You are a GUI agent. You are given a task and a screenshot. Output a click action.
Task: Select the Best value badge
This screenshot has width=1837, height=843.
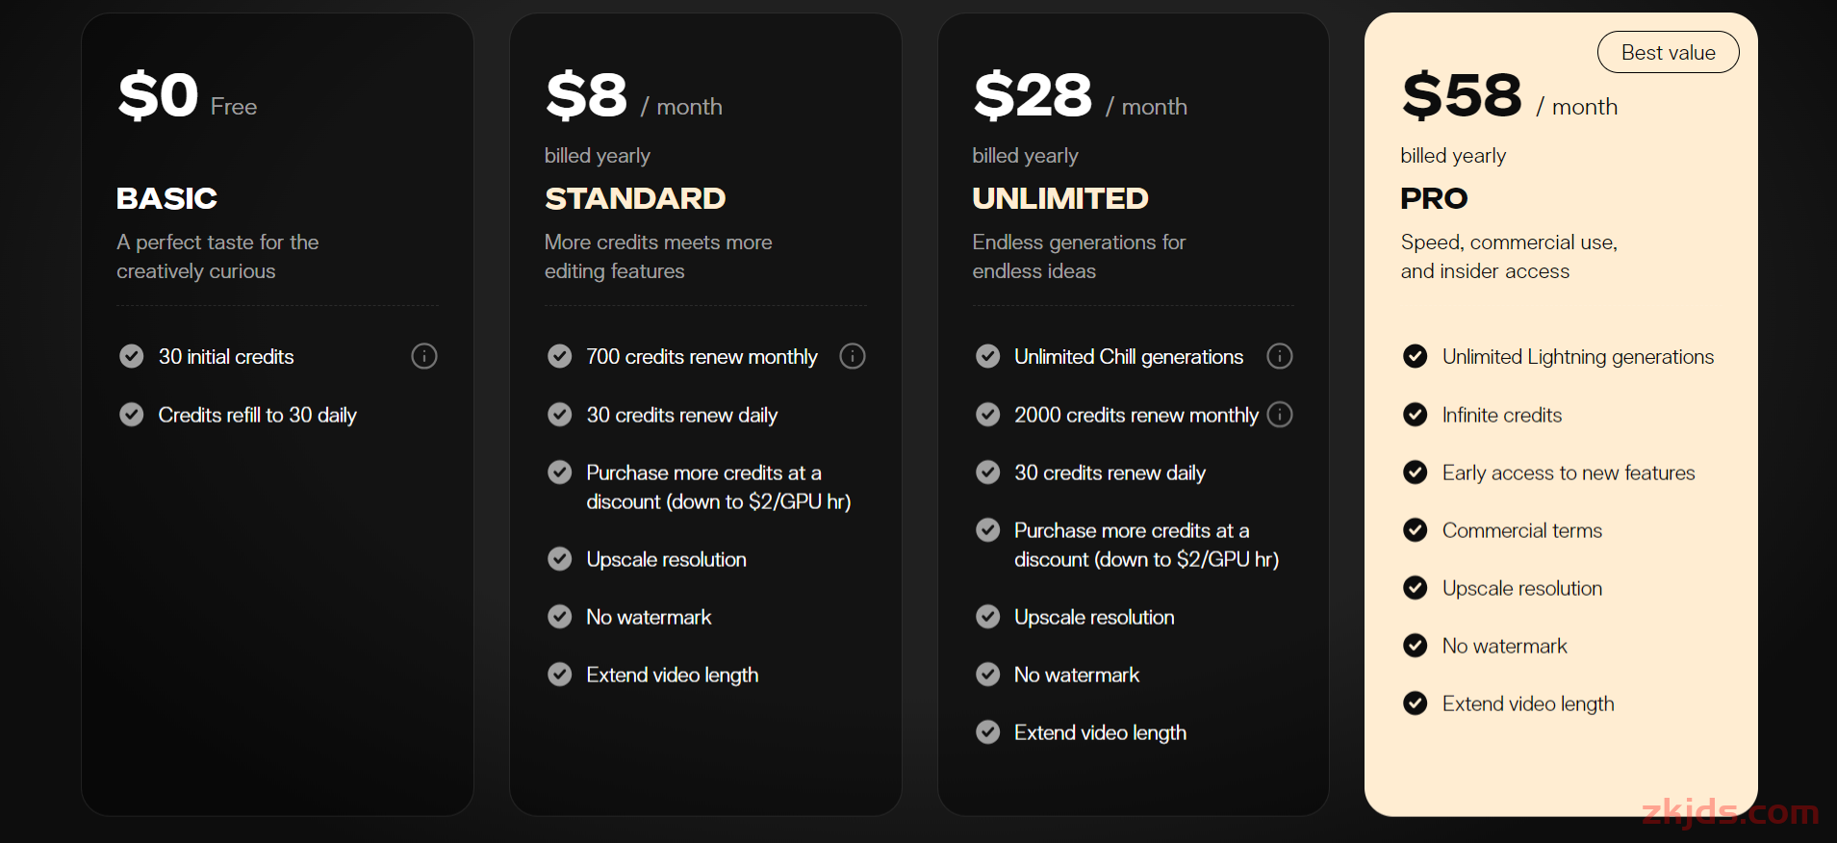[1669, 52]
